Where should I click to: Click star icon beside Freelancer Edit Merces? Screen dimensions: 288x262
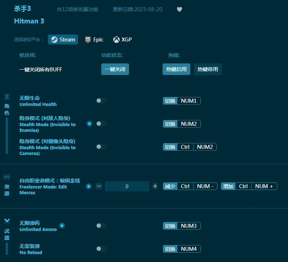pos(89,186)
